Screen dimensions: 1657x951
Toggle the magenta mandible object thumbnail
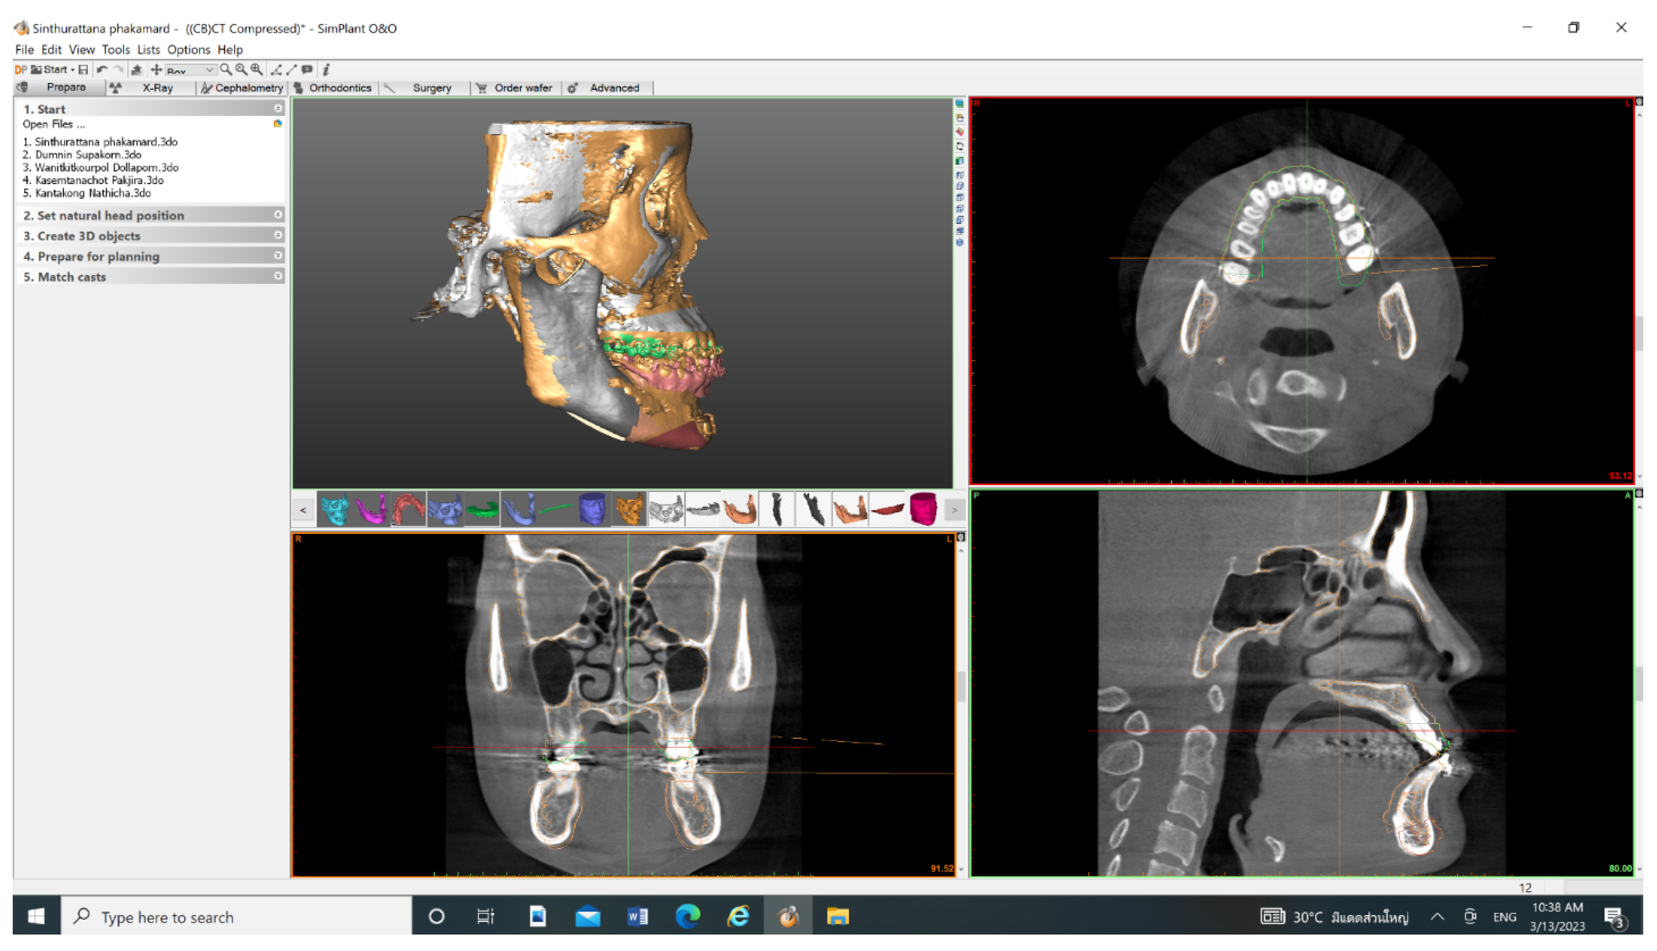371,509
